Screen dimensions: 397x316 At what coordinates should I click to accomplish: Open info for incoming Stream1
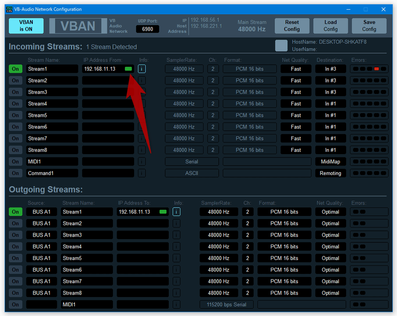point(142,69)
